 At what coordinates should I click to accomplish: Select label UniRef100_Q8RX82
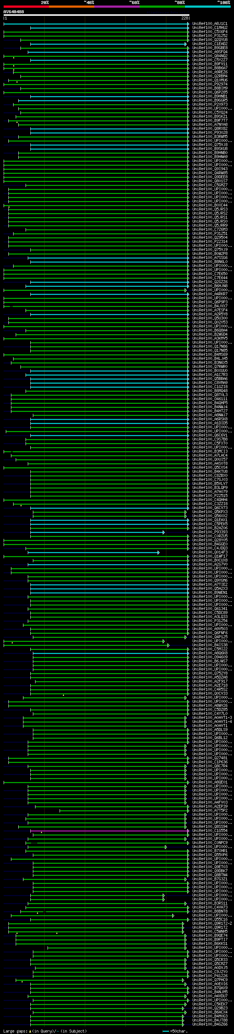point(210,128)
